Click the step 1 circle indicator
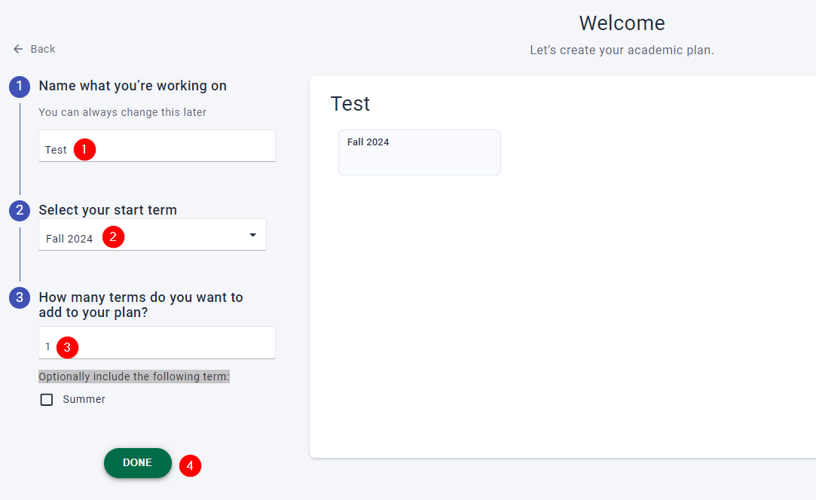The width and height of the screenshot is (816, 500). (x=20, y=87)
